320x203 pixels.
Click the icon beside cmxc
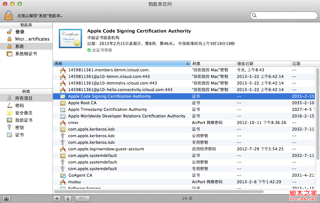click(63, 123)
